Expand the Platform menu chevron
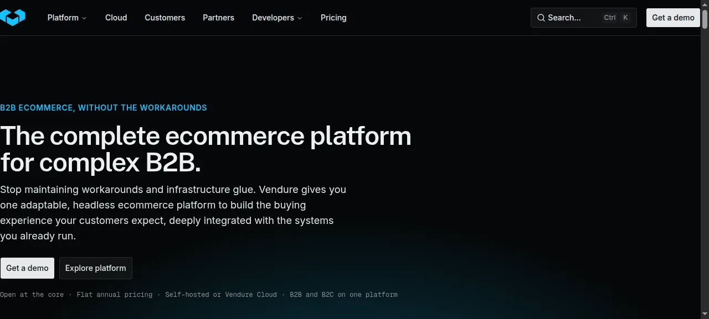This screenshot has width=709, height=319. [84, 18]
